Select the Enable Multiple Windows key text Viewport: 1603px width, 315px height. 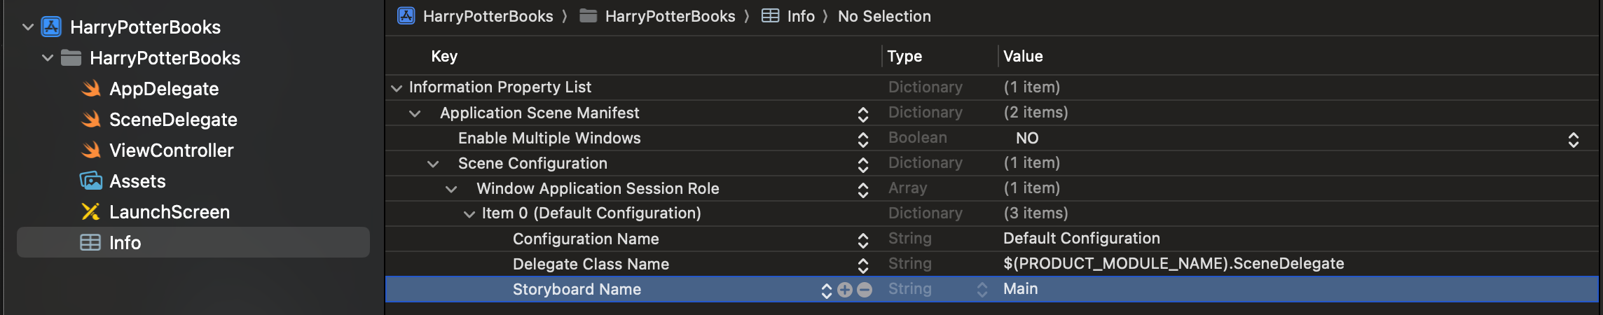pos(549,138)
